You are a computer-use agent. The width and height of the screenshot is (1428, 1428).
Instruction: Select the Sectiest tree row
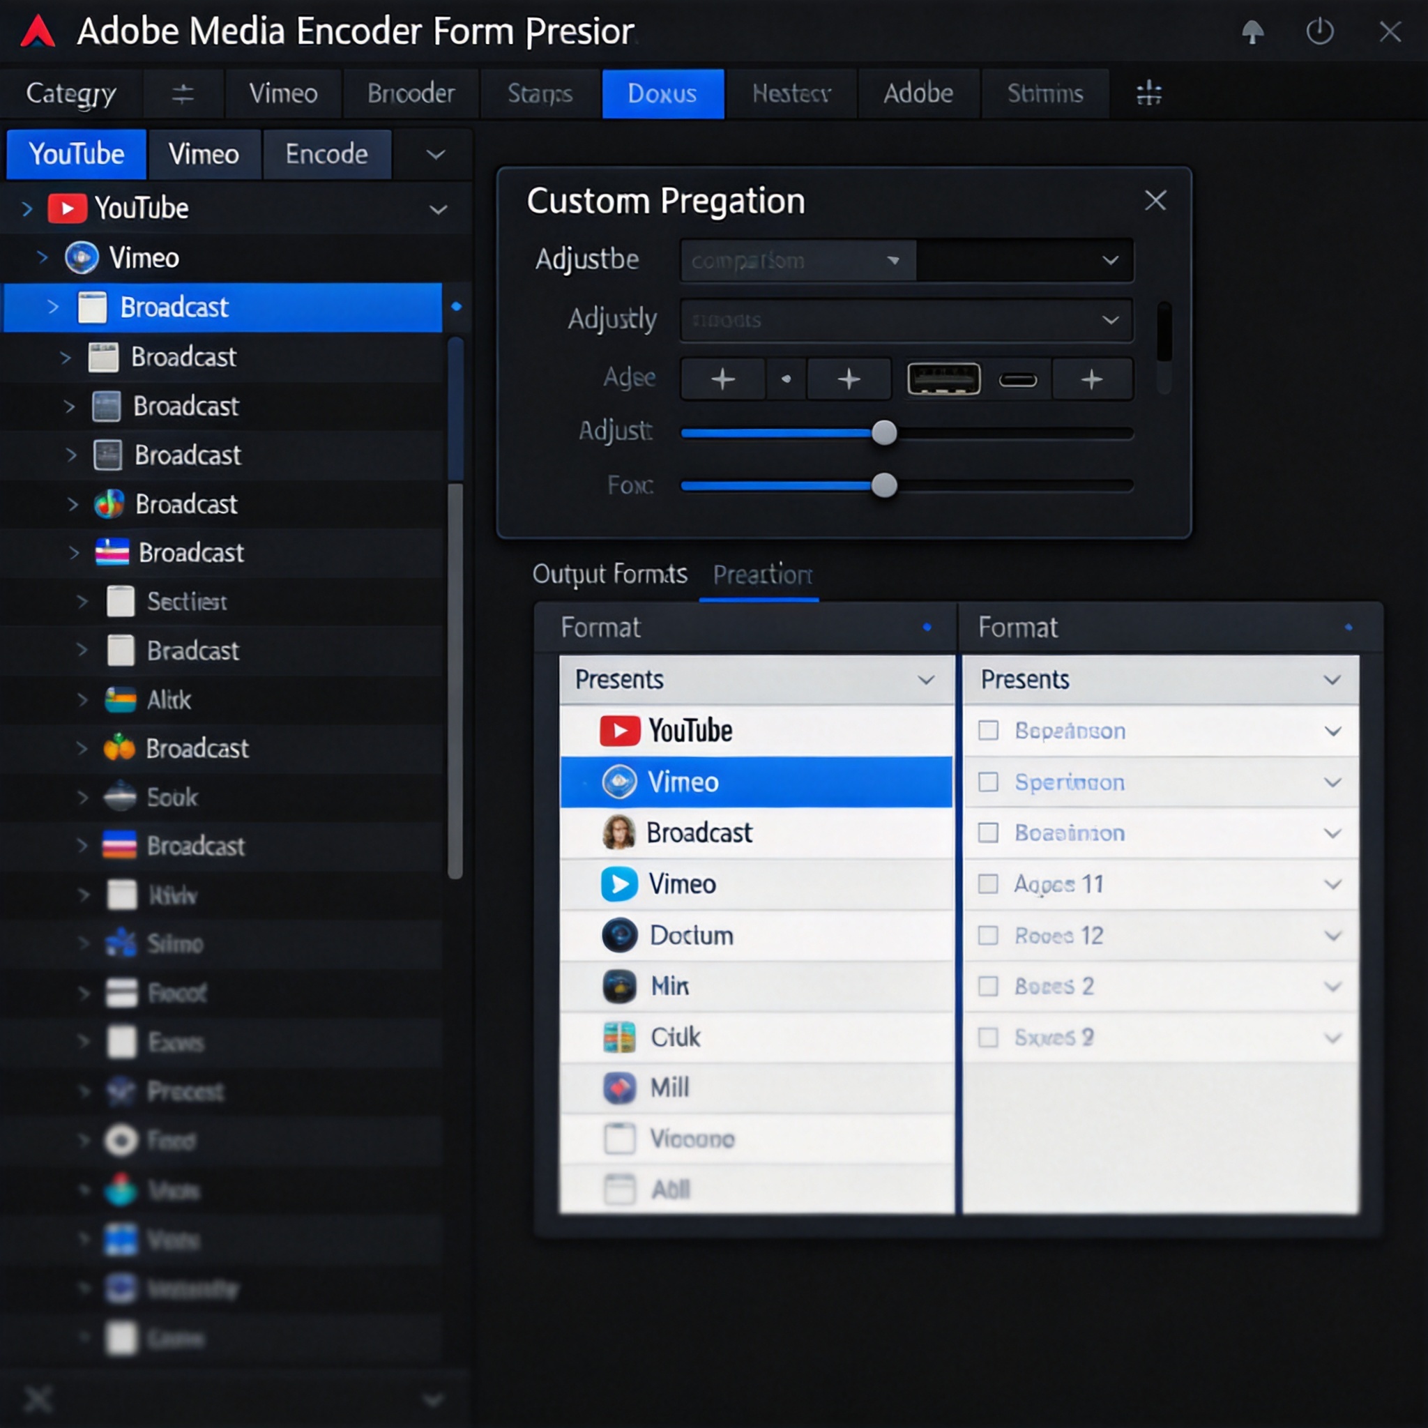(222, 601)
